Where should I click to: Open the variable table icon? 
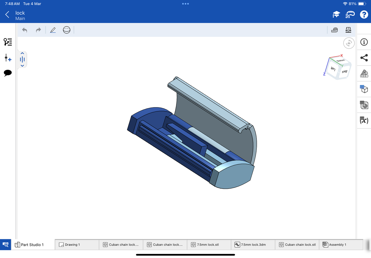364,120
